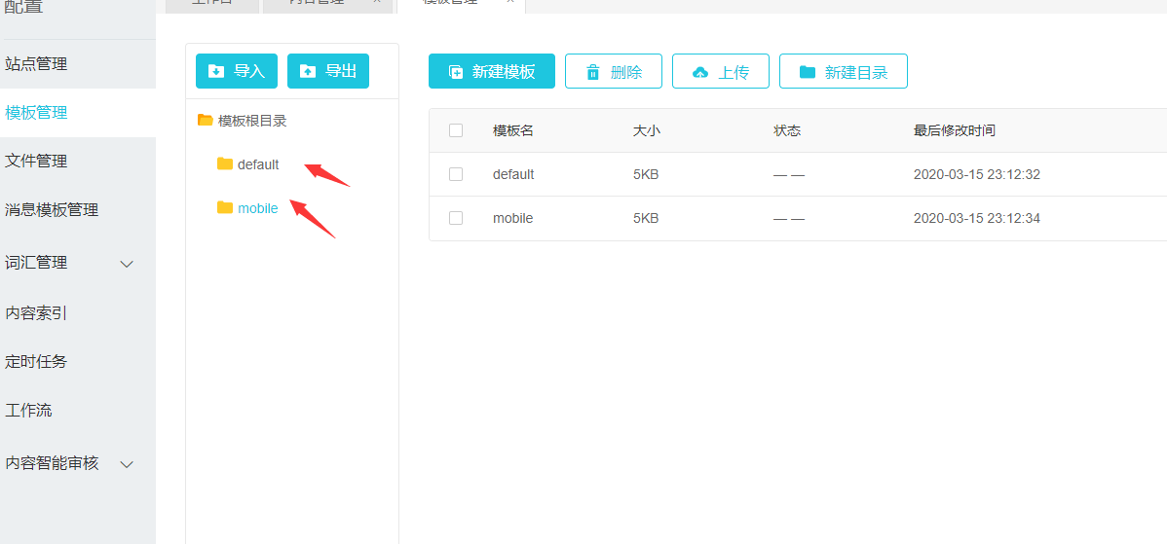This screenshot has height=544, width=1167.
Task: Expand the 词汇管理 submenu arrow
Action: [x=127, y=264]
